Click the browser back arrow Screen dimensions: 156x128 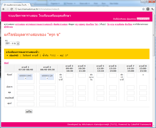click(x=4, y=9)
